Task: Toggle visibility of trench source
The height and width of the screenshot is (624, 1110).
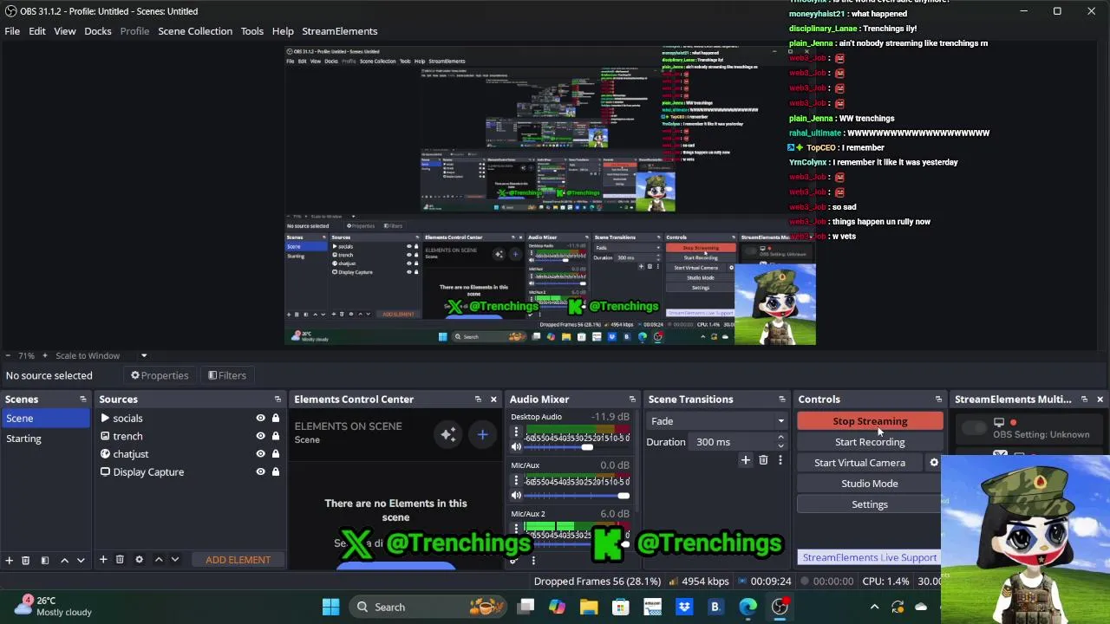Action: point(260,436)
